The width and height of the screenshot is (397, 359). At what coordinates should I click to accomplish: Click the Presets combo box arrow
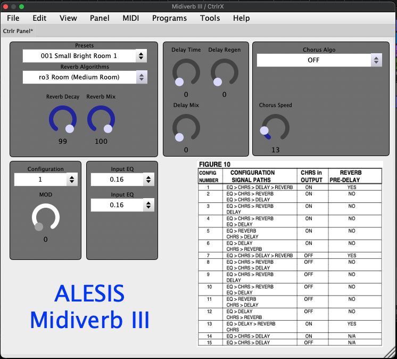141,56
